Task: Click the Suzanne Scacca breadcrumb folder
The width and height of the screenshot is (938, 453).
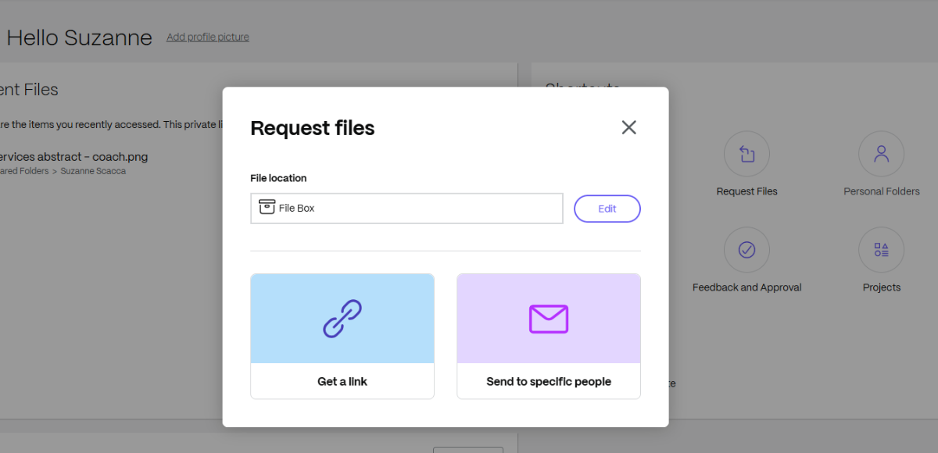Action: [92, 171]
